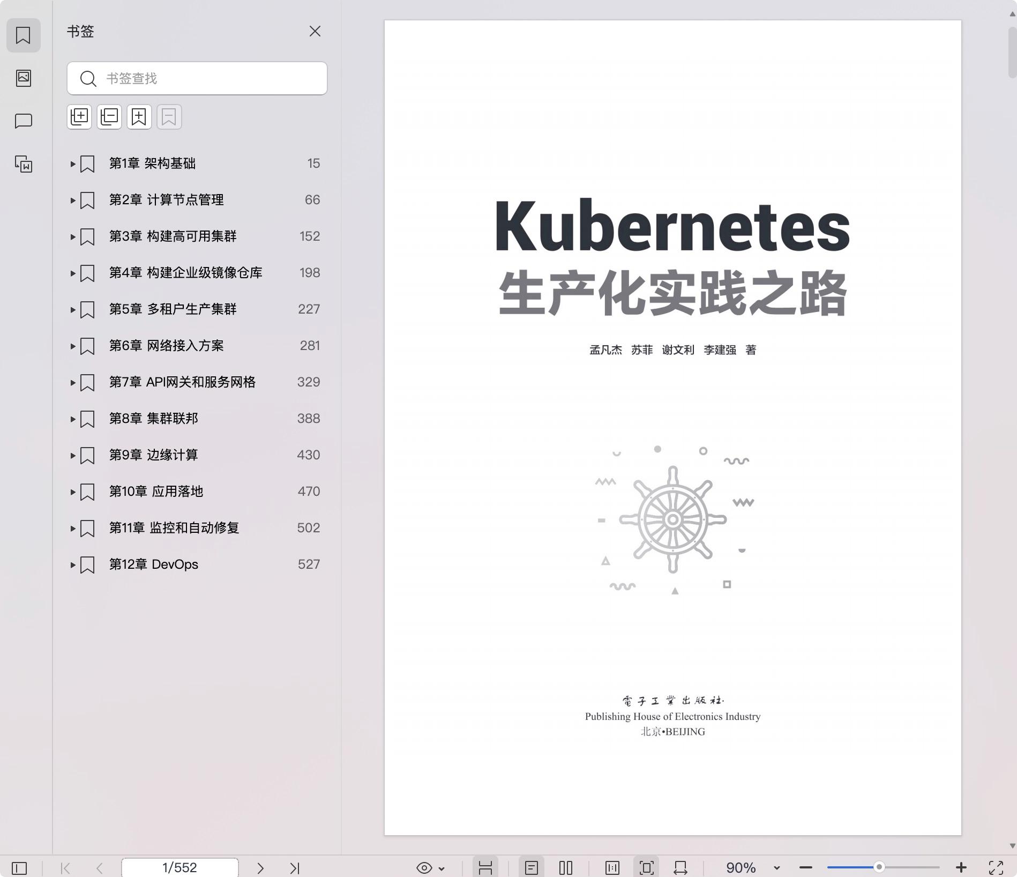Collapse all bookmarks button

109,117
